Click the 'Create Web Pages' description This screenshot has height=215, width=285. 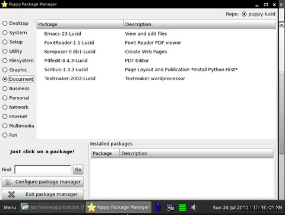pos(146,52)
